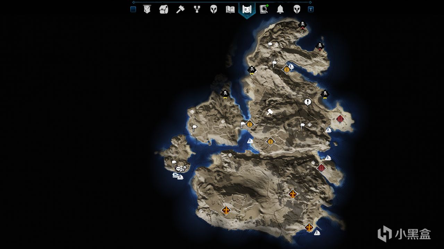Select the small diamond beside the northernmost flag

276,44
